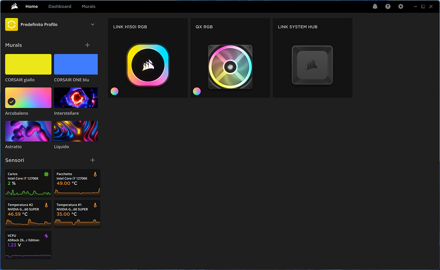Screen dimensions: 440x270
Task: Toggle the checkmark on the Arcobaleno mural
Action: click(x=12, y=102)
